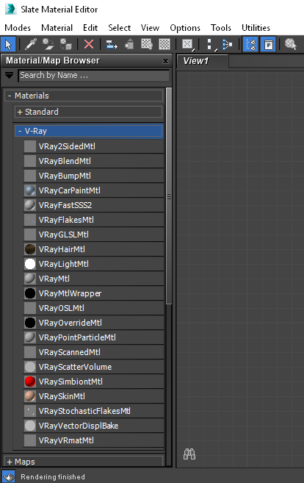Screen dimensions: 304x483
Task: Click the VRaySimbiontMtl red sphere thumbnail
Action: [30, 382]
